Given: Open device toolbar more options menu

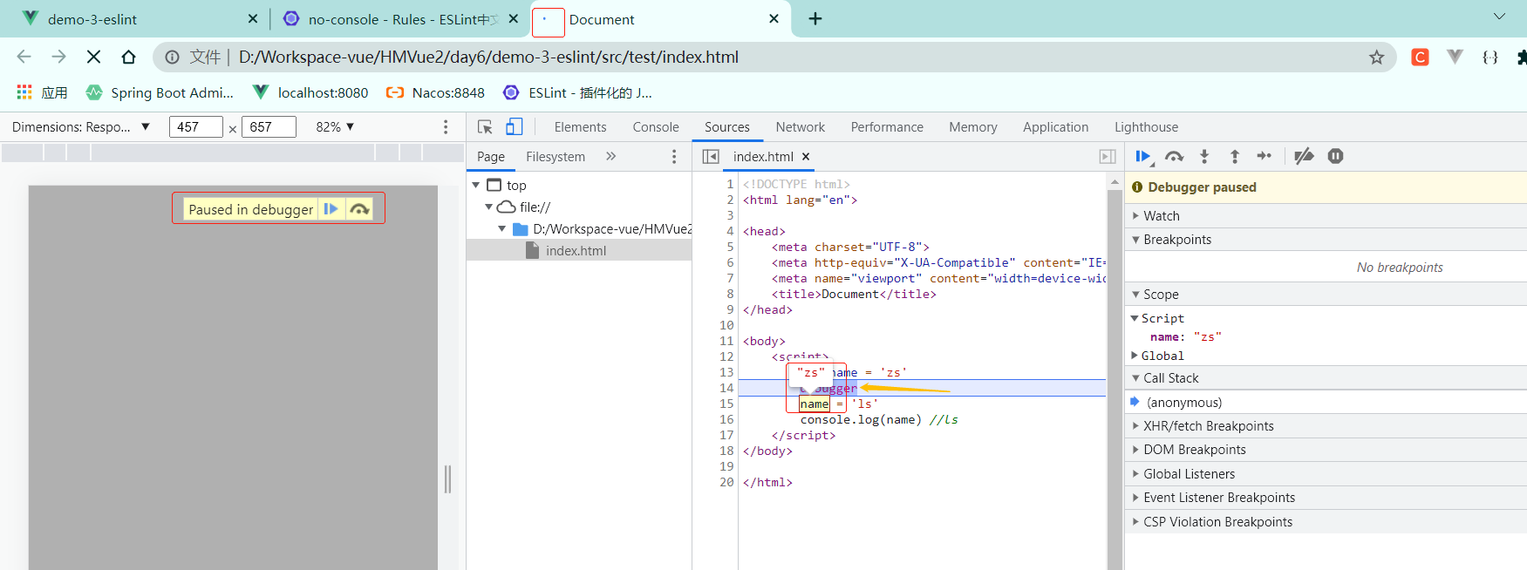Looking at the screenshot, I should 446,127.
